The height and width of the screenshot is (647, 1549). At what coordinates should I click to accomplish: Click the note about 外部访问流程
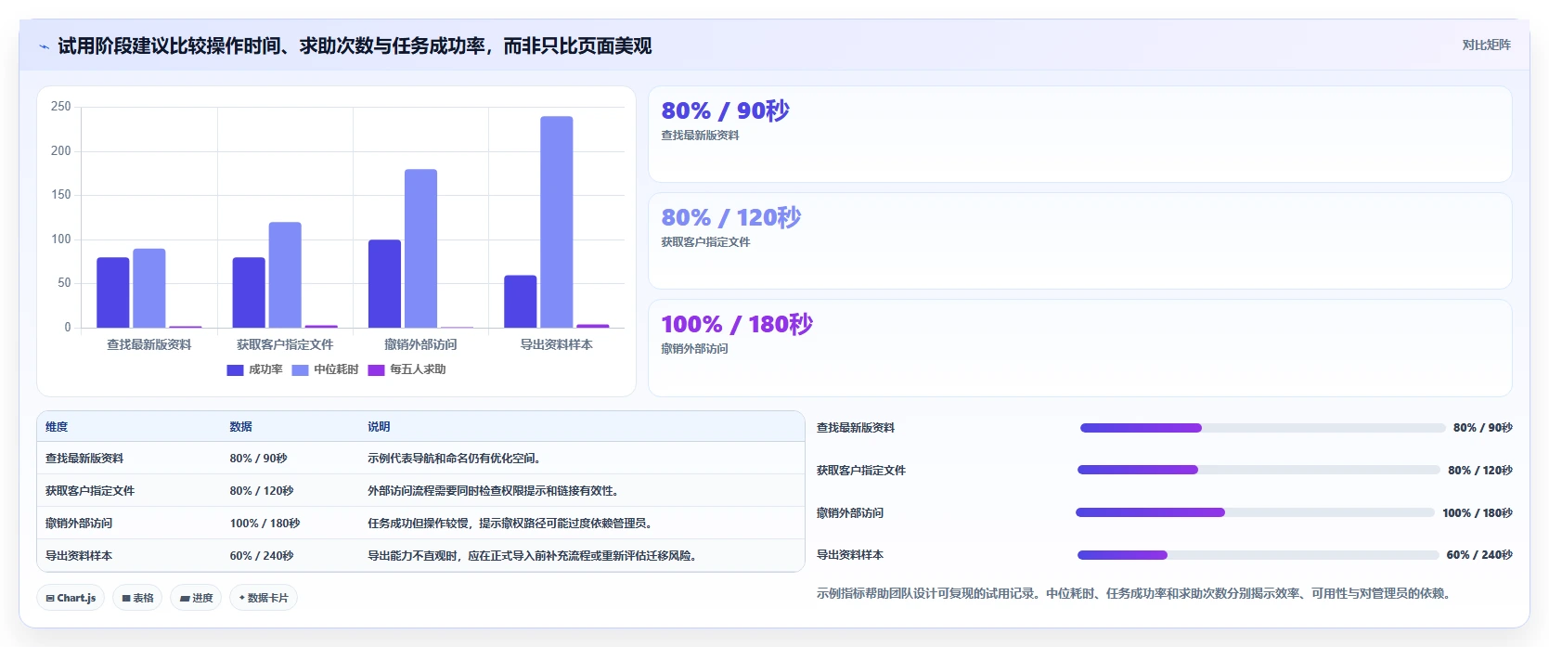point(493,491)
